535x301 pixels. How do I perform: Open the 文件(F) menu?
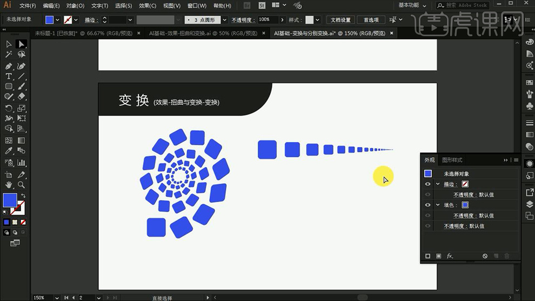pos(28,6)
